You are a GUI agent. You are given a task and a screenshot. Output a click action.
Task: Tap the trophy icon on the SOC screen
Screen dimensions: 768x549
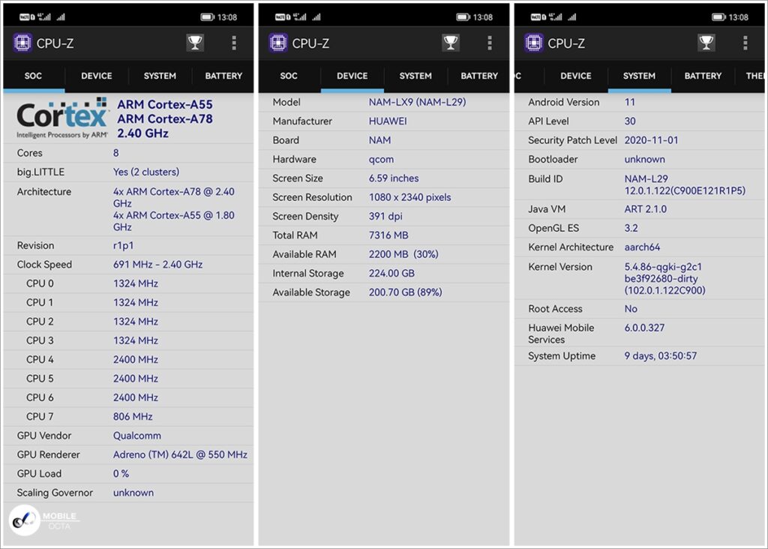(x=195, y=43)
